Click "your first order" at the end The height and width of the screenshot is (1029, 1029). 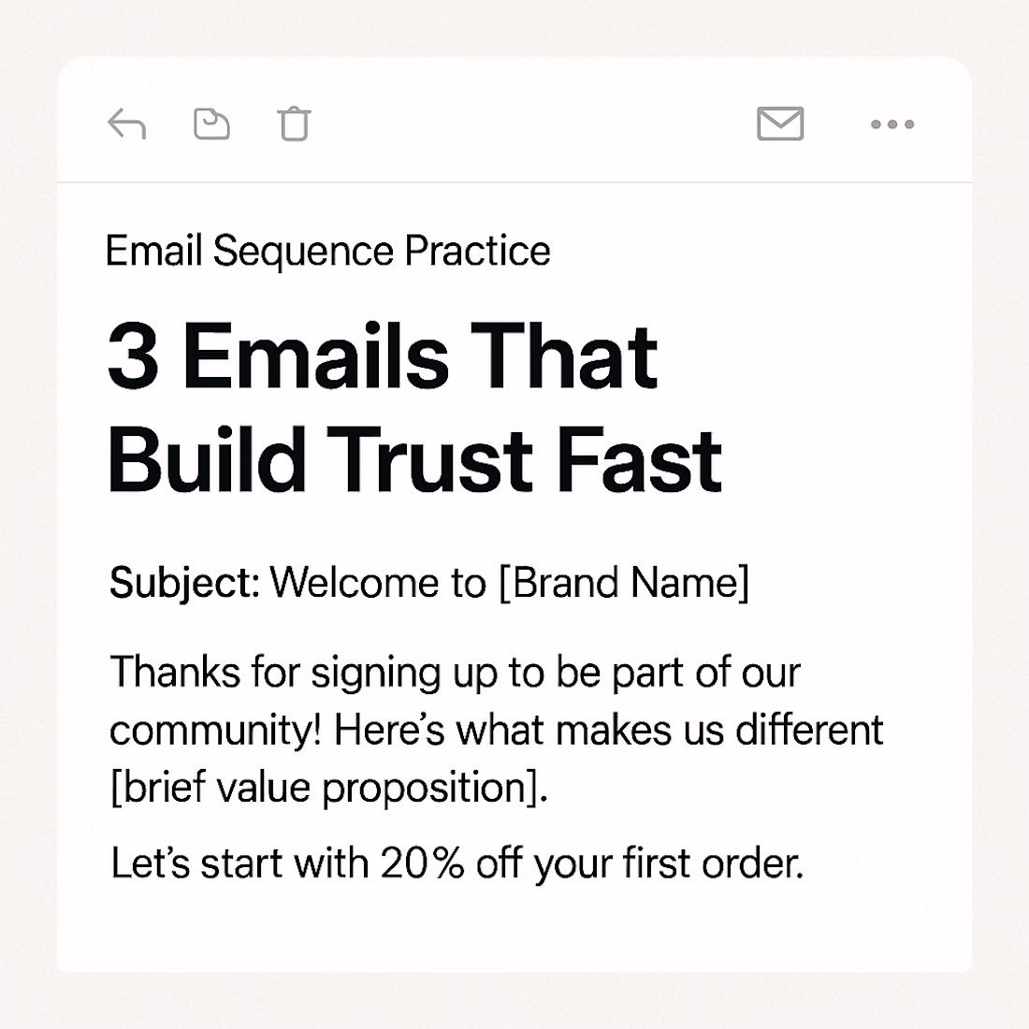pos(668,863)
